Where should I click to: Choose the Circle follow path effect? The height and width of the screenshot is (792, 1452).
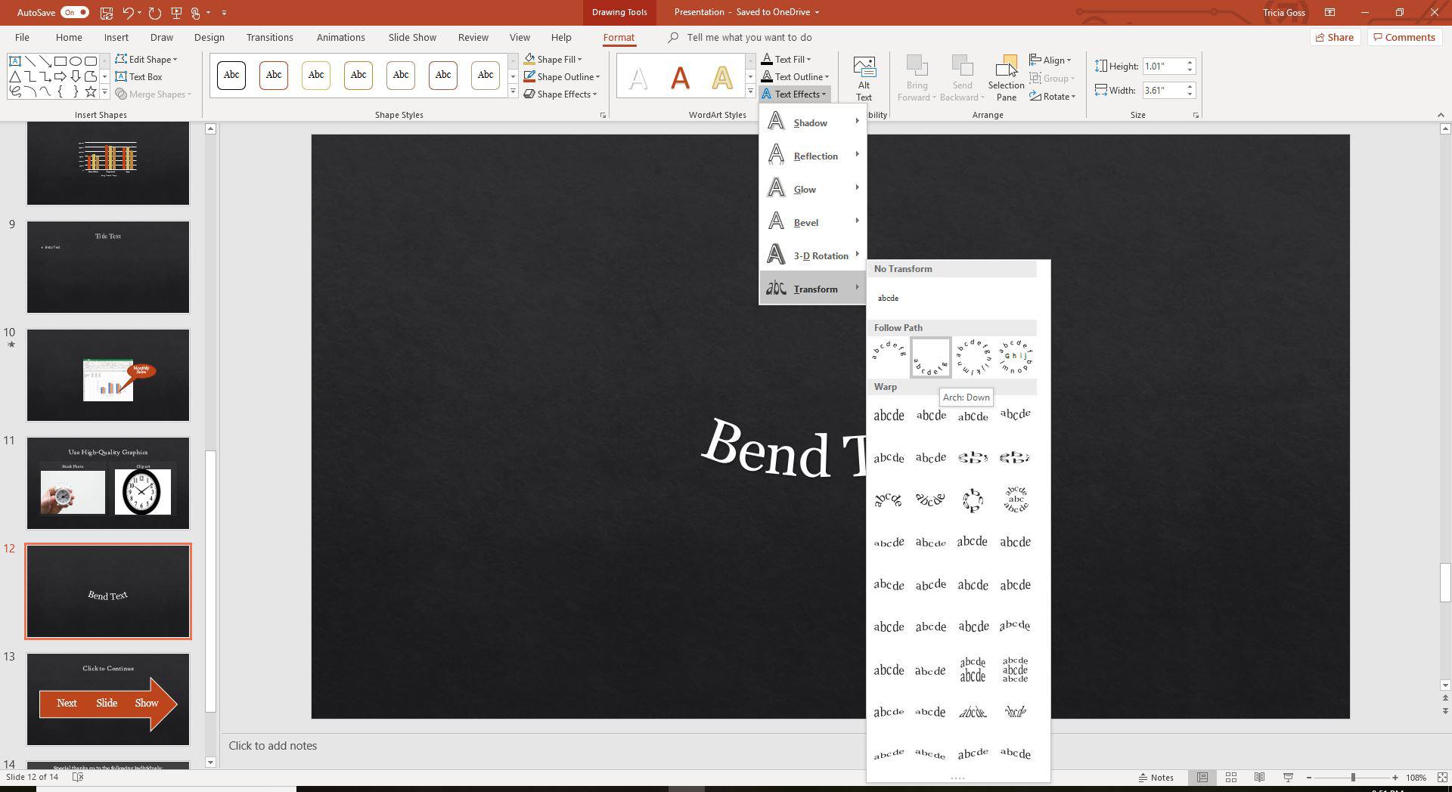[x=973, y=357]
